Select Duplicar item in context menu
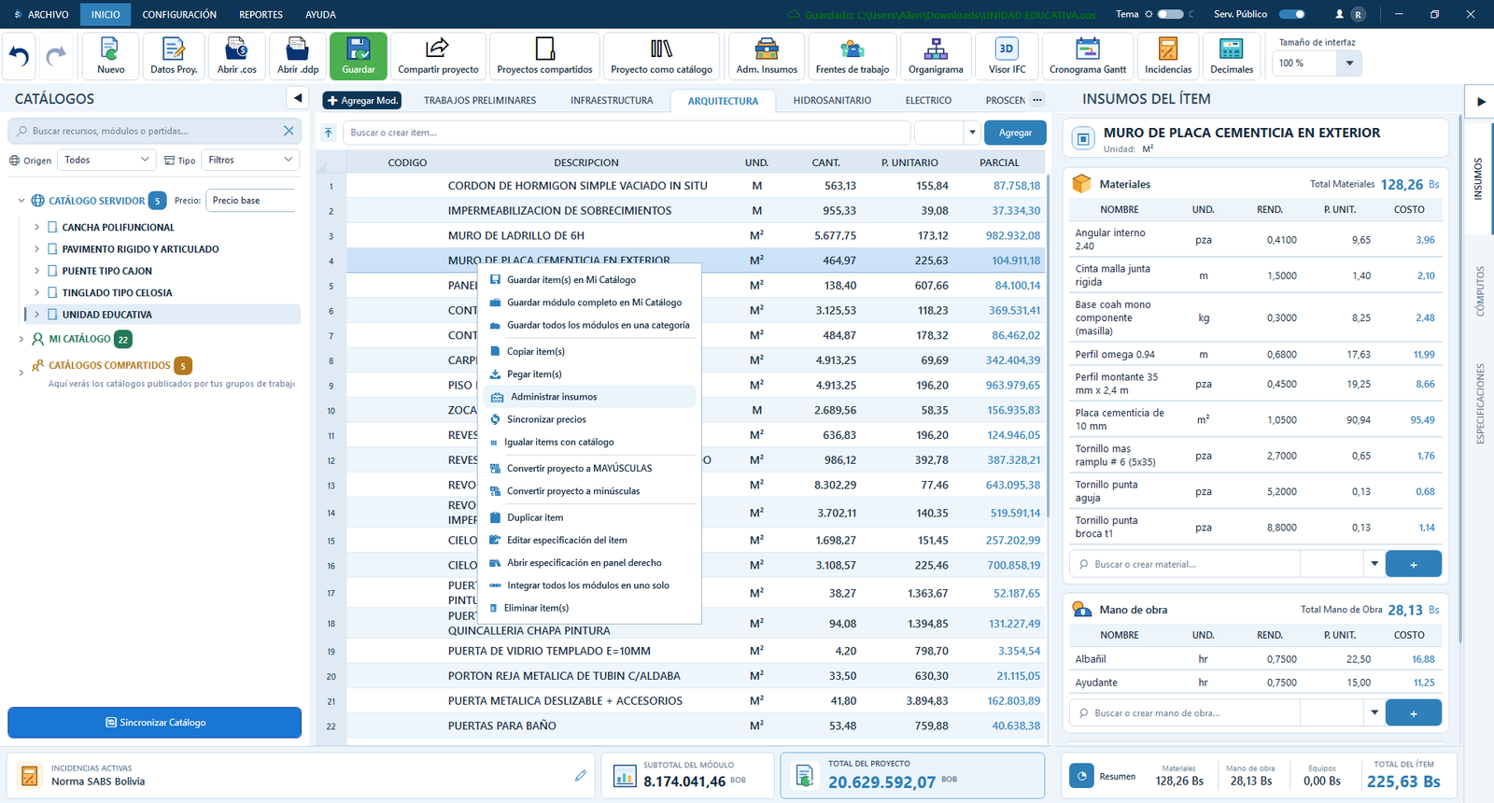The image size is (1494, 803). click(x=590, y=517)
